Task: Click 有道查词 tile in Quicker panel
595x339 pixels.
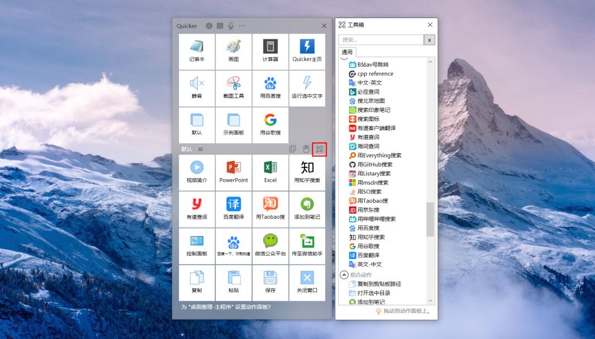Action: 197,209
